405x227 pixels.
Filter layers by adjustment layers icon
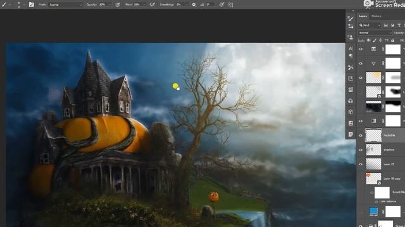392,25
